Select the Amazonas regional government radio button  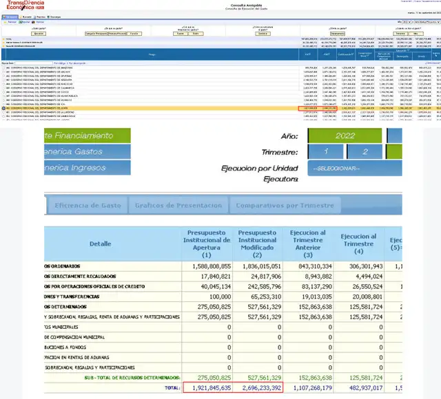point(3,68)
